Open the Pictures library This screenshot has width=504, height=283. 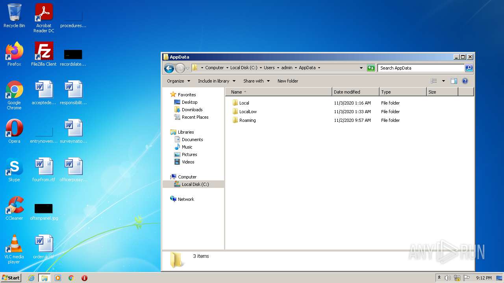[185, 154]
